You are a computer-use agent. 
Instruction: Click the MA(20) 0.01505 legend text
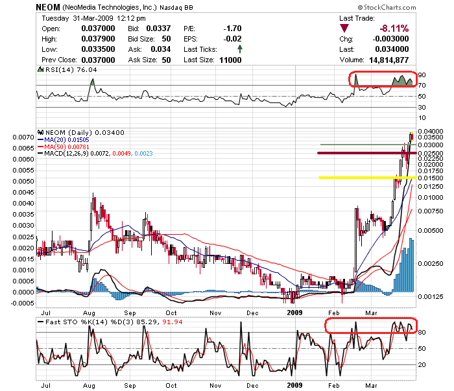coord(67,140)
